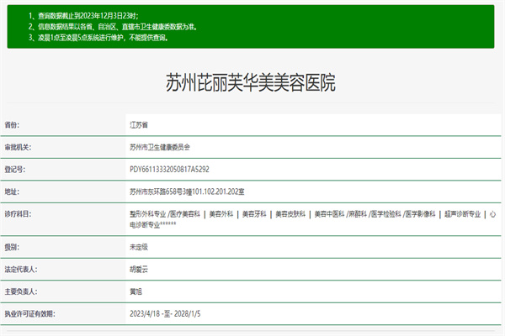505x336 pixels.
Task: Click 美容牙科 in the department list
Action: [254, 214]
